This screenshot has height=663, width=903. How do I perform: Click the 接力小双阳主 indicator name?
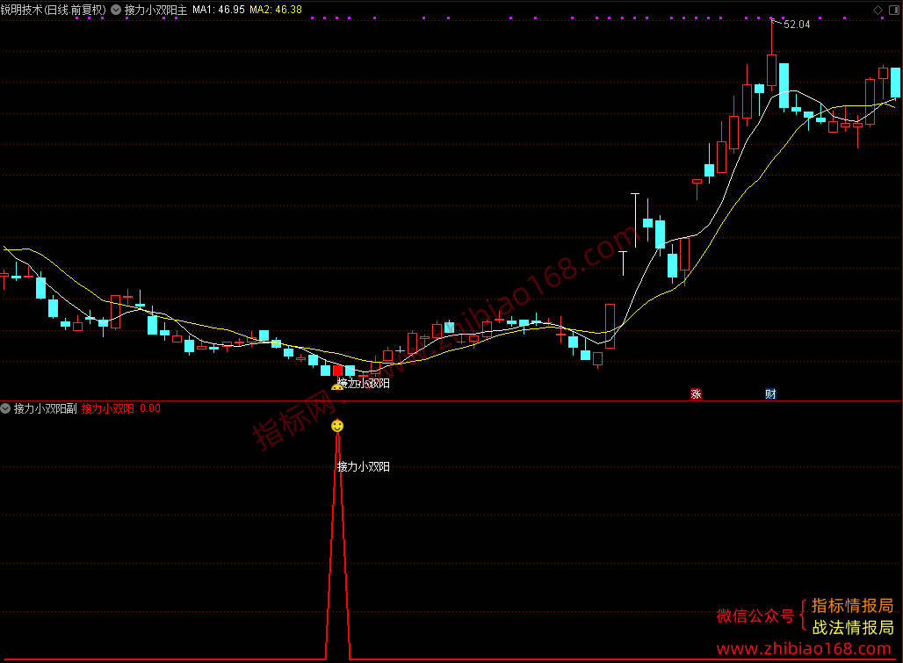click(156, 10)
